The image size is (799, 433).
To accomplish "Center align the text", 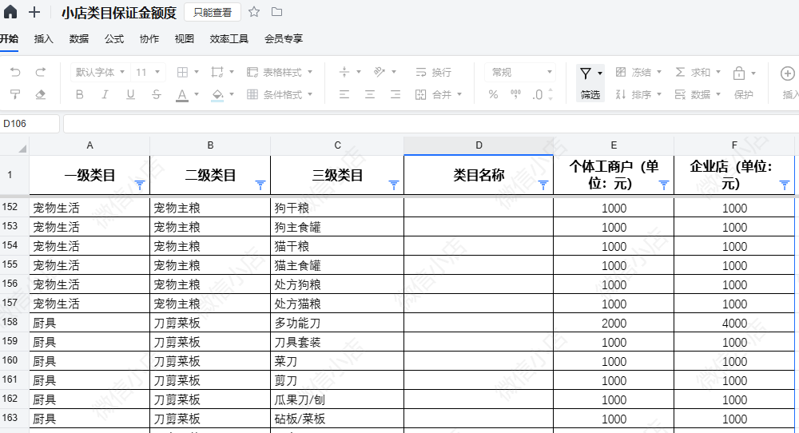I will tap(370, 94).
